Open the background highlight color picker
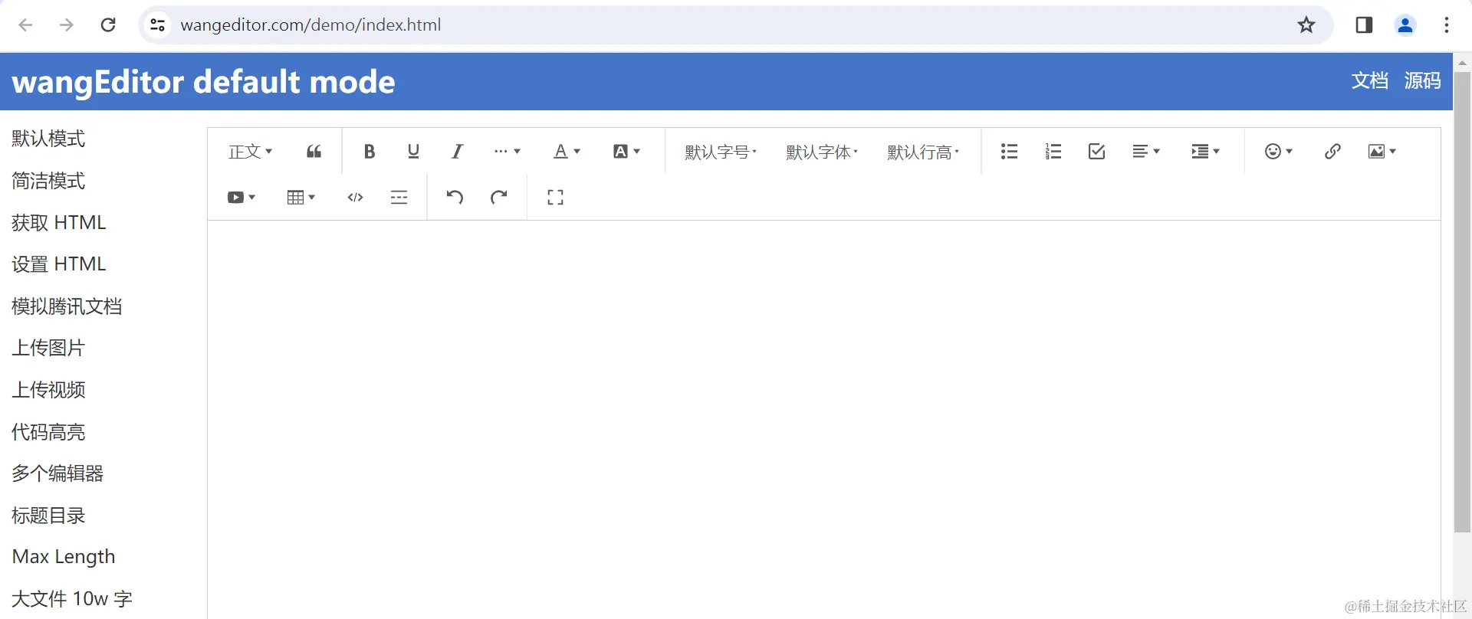 coord(626,152)
